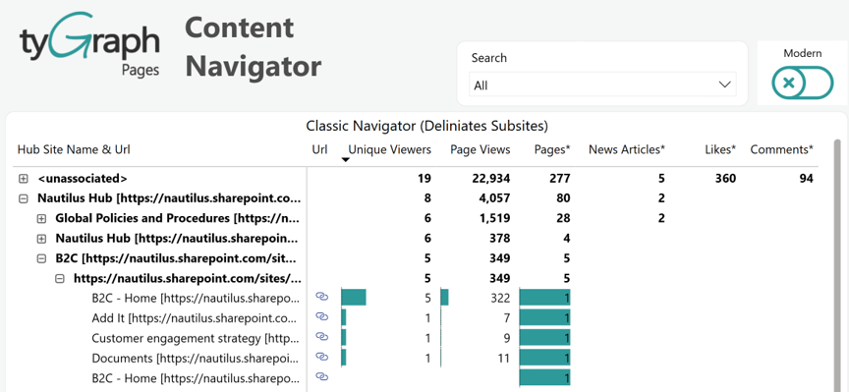Sort by Unique Viewers column header
Image resolution: width=849 pixels, height=392 pixels.
coord(389,149)
